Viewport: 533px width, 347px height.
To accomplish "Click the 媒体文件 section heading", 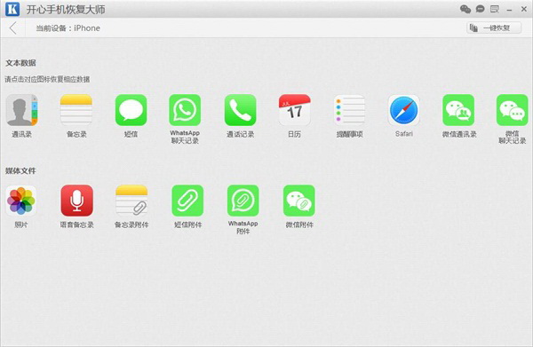I will coord(20,170).
